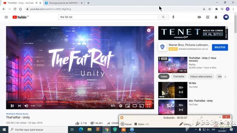Open the TENET ad banner
Image resolution: width=237 pixels, height=133 pixels.
coord(193,33)
